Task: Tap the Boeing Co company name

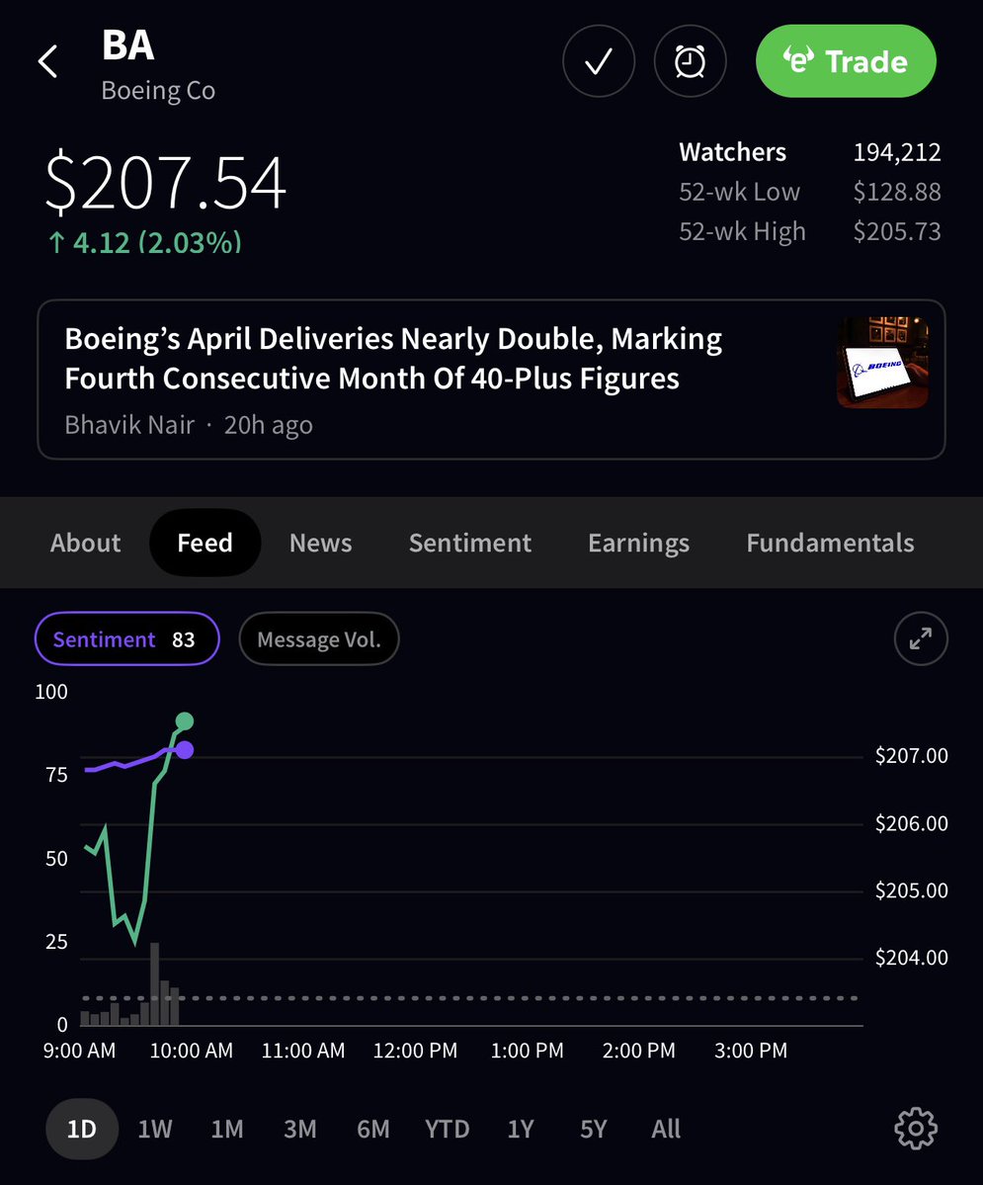Action: coord(158,91)
